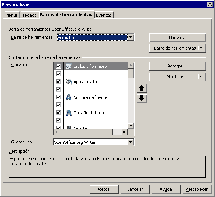Toggle the Negrita checkbox
215x197 pixels.
point(58,128)
